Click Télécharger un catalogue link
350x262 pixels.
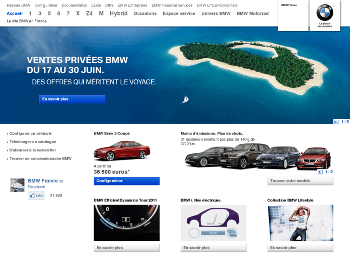(33, 142)
